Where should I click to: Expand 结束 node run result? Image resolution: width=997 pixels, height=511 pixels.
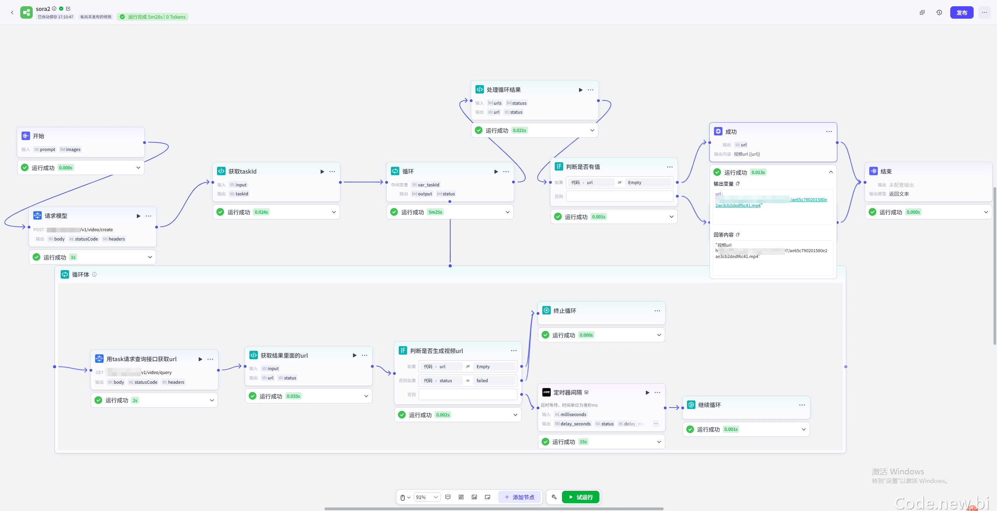986,212
